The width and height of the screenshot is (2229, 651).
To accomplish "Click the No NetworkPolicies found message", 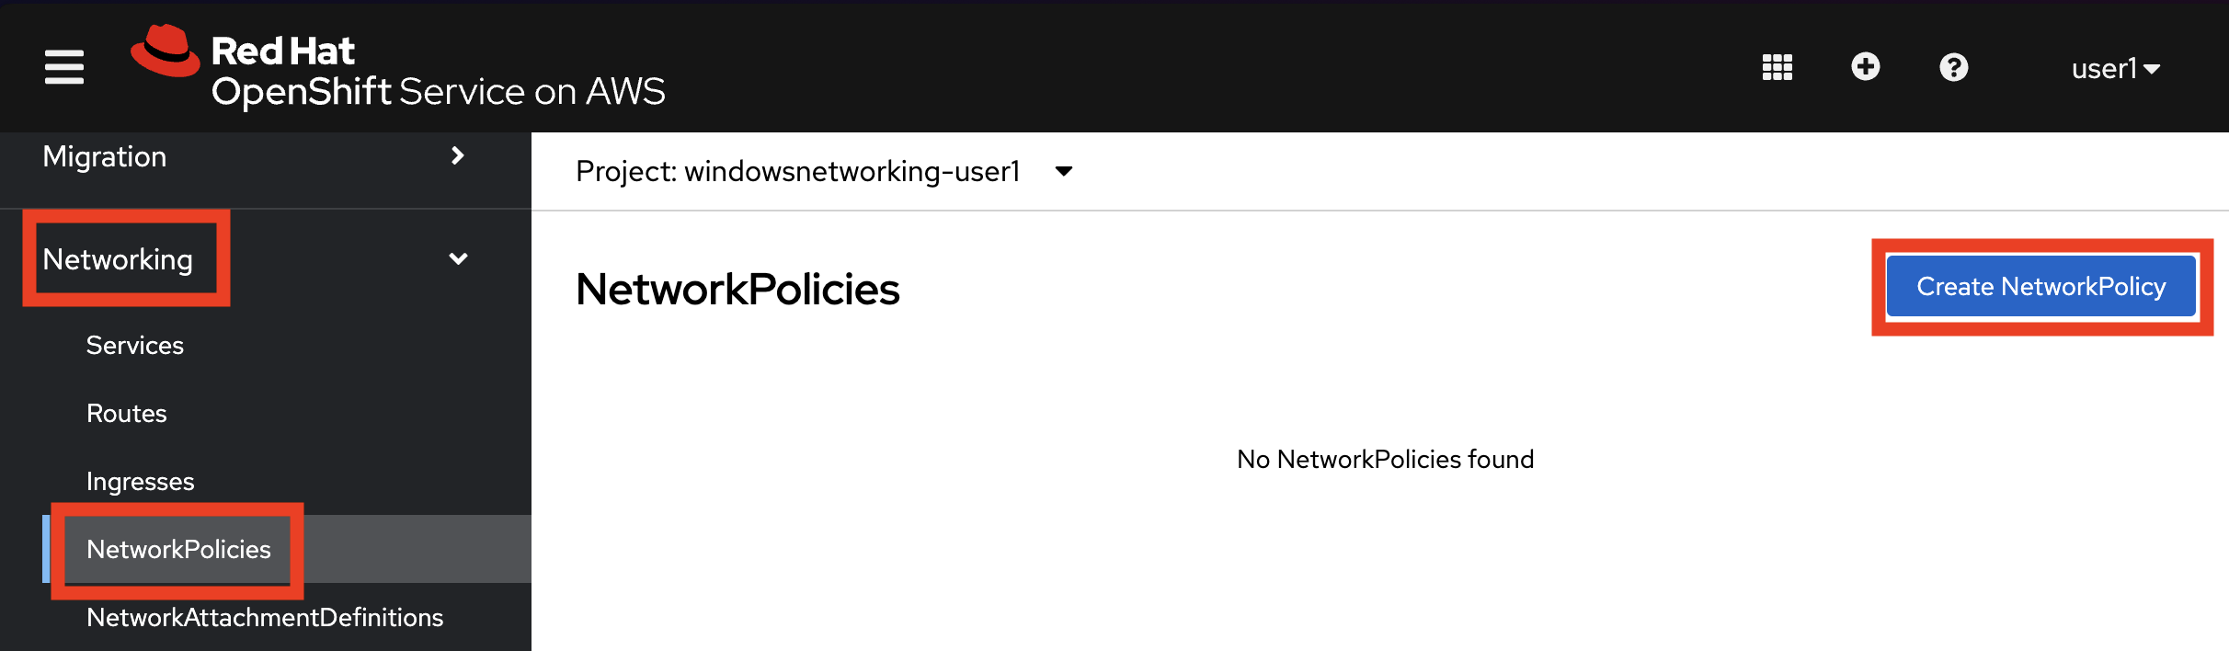I will (x=1385, y=460).
